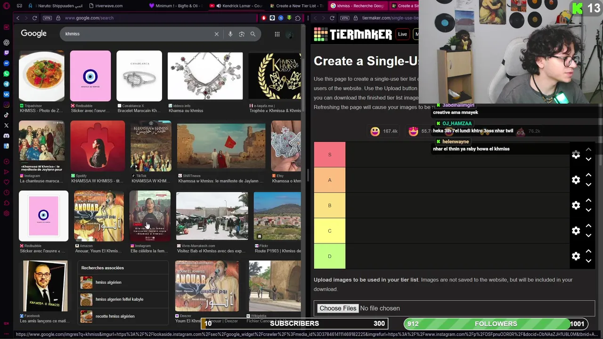Open the Casablanca X bracelet thumbnail

139,76
